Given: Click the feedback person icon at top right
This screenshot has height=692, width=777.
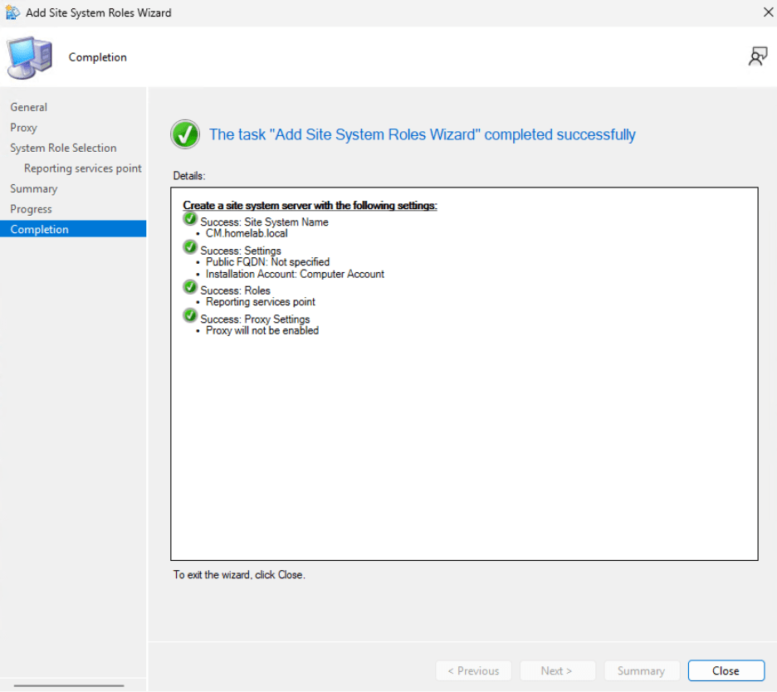Looking at the screenshot, I should (x=757, y=56).
